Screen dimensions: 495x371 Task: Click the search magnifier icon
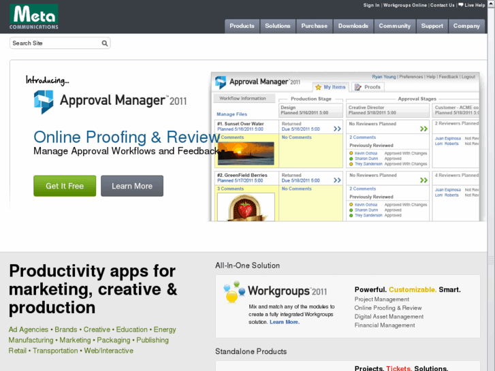[x=104, y=44]
